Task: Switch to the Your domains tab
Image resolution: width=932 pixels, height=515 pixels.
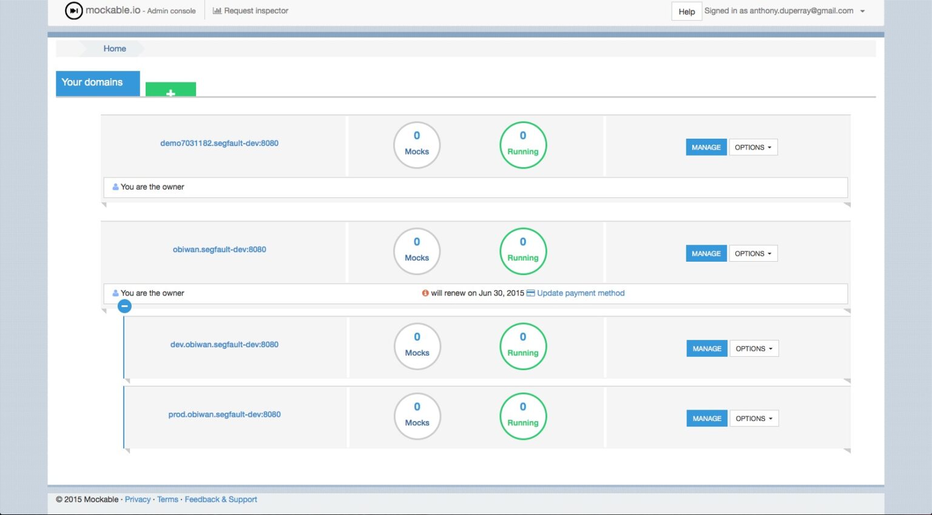Action: point(97,82)
